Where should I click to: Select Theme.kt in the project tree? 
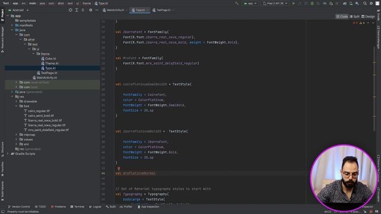pos(52,64)
